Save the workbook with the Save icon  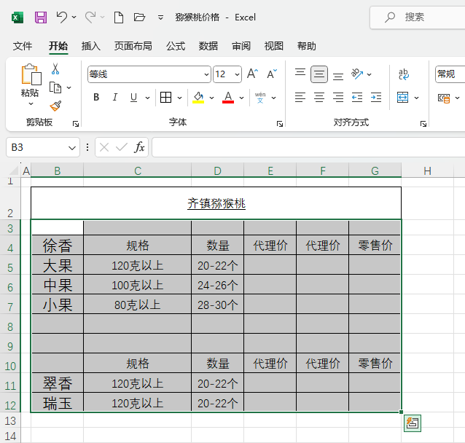pyautogui.click(x=41, y=17)
